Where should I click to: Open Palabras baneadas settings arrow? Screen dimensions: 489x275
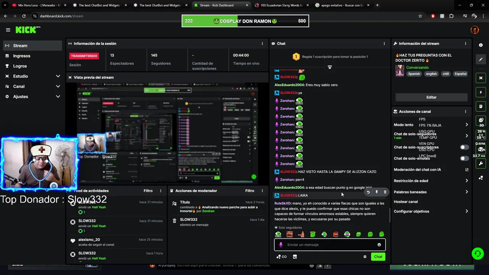pyautogui.click(x=466, y=192)
